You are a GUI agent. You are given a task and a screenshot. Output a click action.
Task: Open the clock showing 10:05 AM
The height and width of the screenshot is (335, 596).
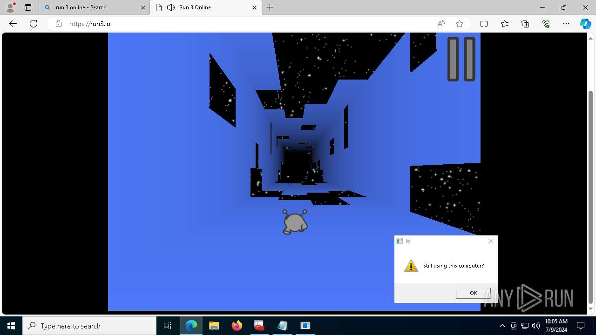[556, 326]
